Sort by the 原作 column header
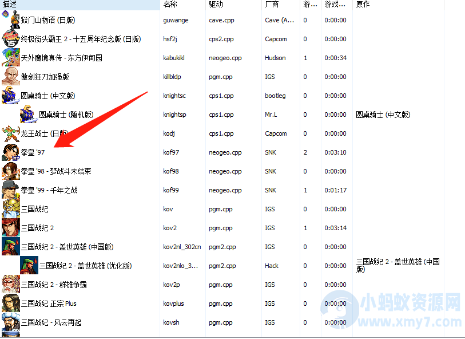The height and width of the screenshot is (339, 465). point(398,5)
